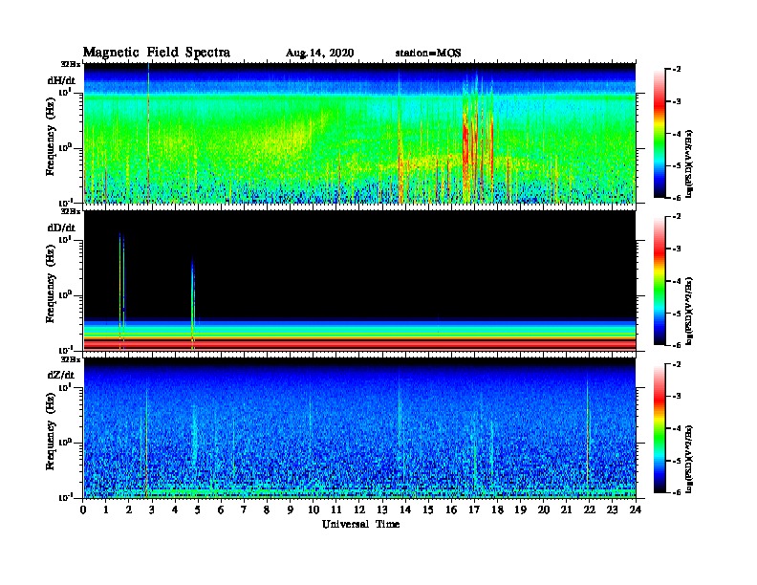Click the double spike near 2 UT in dD/dt spectrogram
Screen dimensions: 757x585
click(121, 291)
